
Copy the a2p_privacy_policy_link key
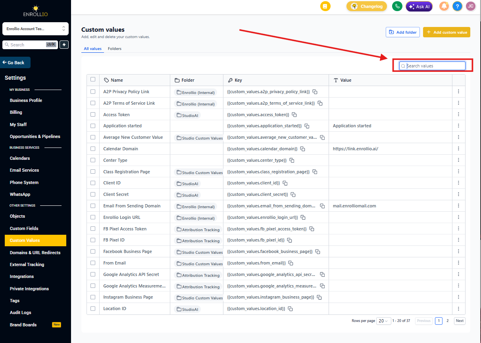(315, 92)
